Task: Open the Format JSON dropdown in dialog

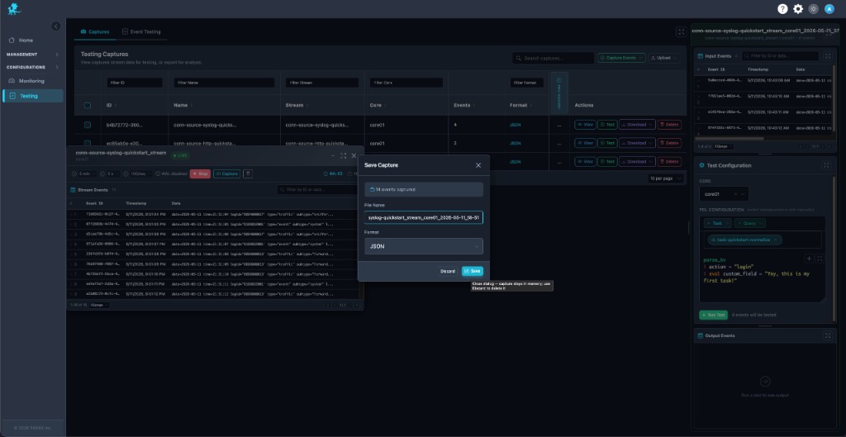Action: 424,246
